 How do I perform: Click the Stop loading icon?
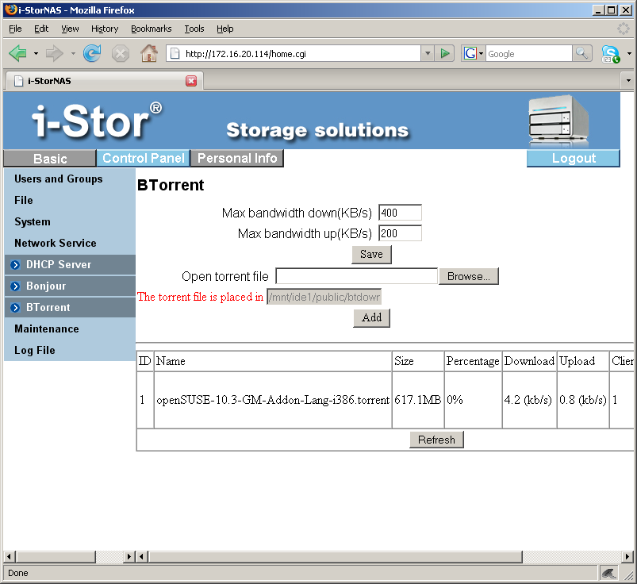point(121,54)
